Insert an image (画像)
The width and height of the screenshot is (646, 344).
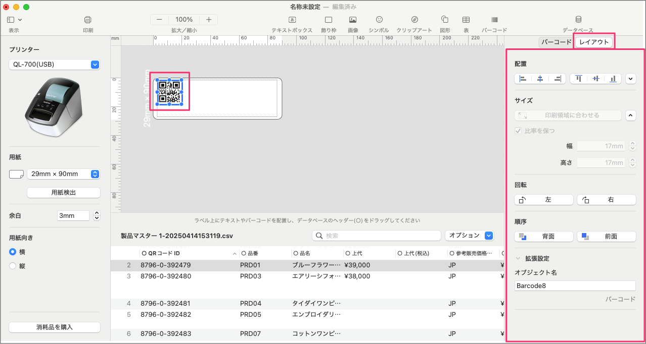[353, 20]
